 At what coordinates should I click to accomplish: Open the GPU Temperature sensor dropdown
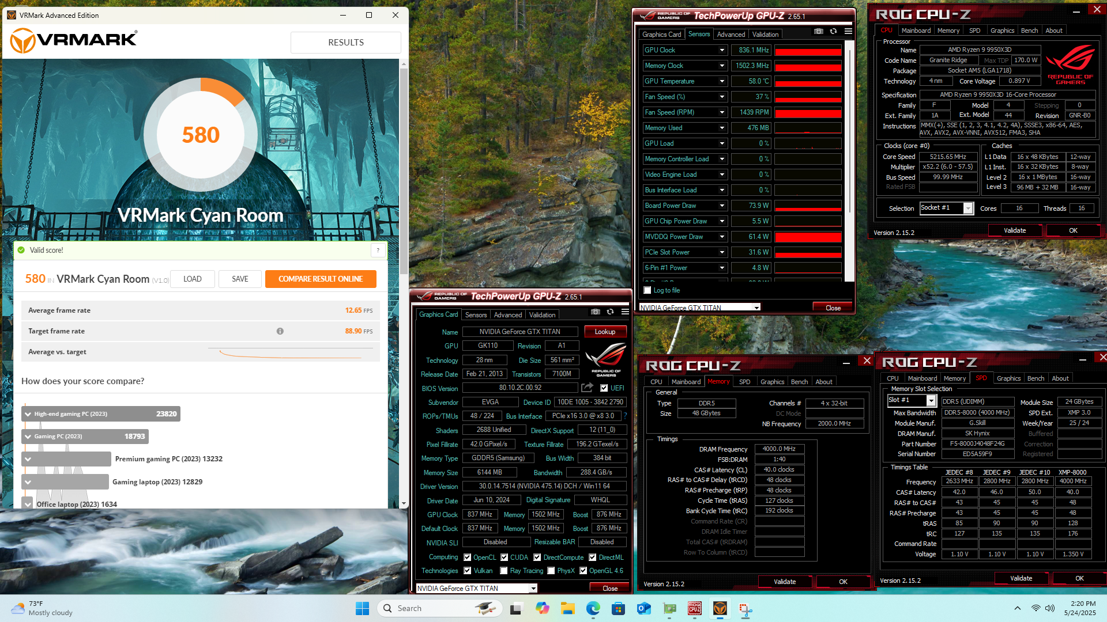coord(721,81)
